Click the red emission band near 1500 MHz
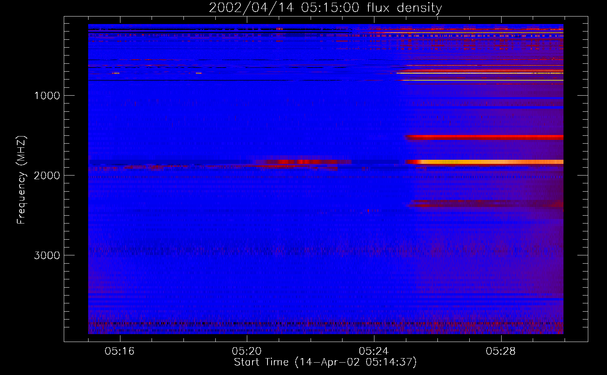The width and height of the screenshot is (607, 375). pyautogui.click(x=484, y=138)
